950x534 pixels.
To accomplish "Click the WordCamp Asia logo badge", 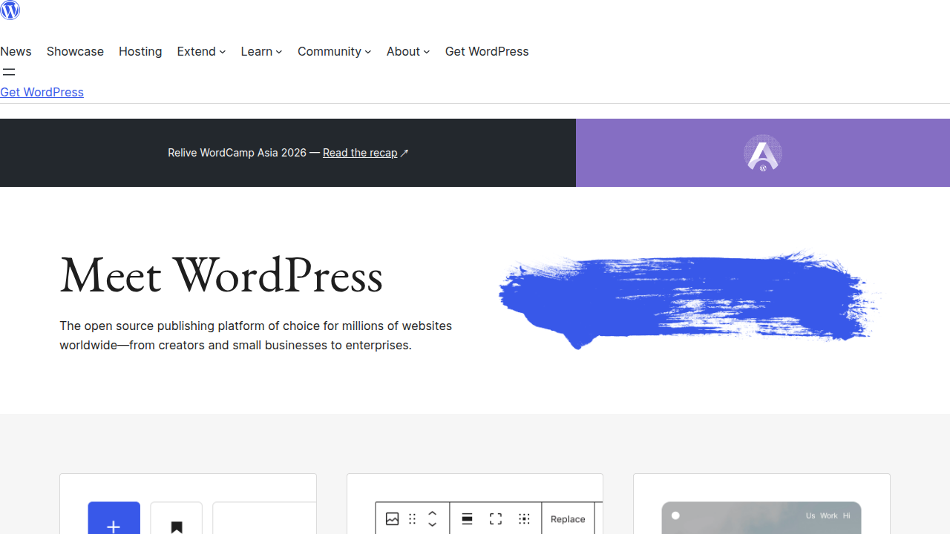I will [763, 153].
